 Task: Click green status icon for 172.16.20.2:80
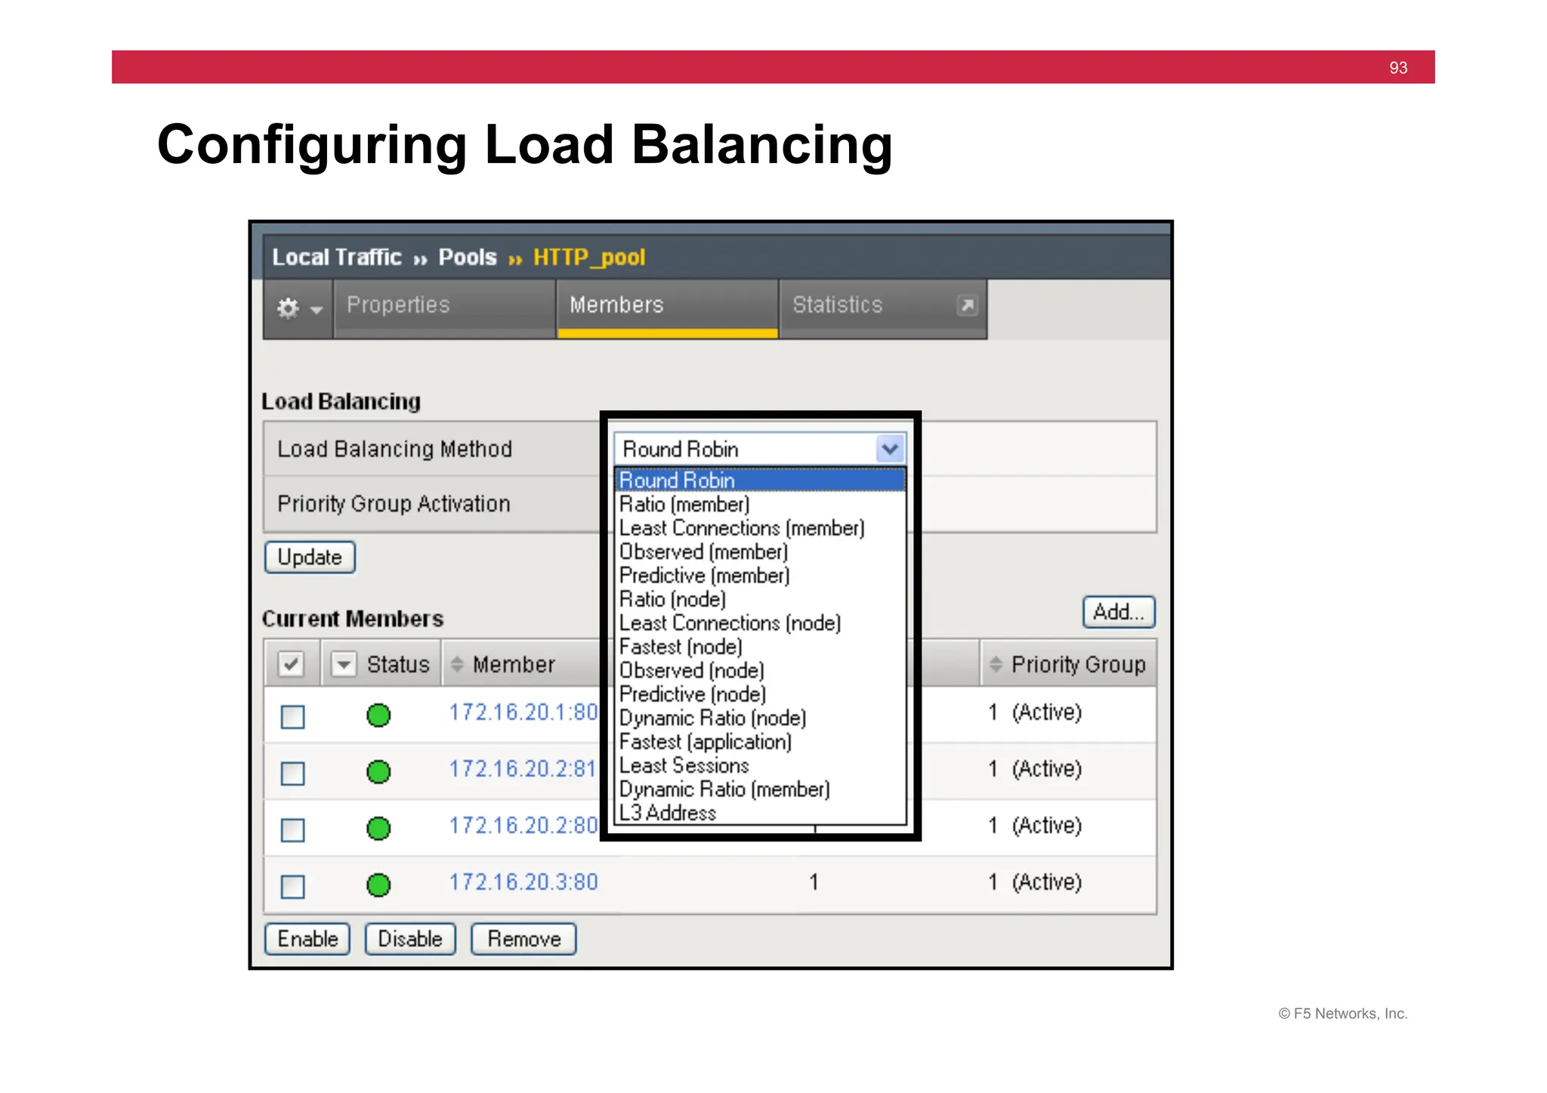click(378, 829)
